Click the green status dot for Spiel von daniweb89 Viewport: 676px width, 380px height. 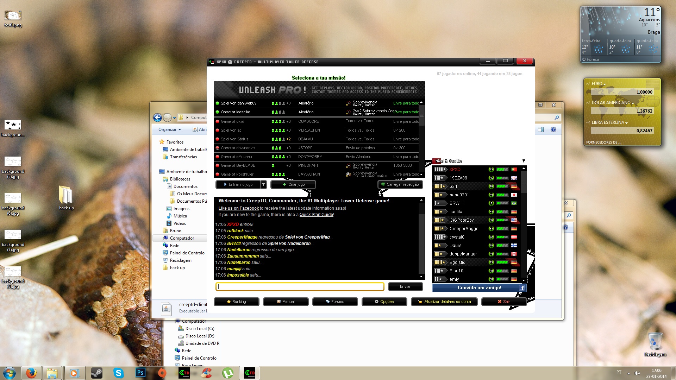217,103
